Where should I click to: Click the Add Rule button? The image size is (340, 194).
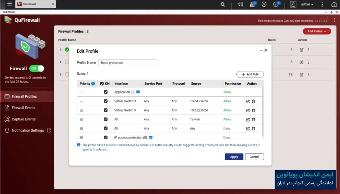click(x=250, y=74)
